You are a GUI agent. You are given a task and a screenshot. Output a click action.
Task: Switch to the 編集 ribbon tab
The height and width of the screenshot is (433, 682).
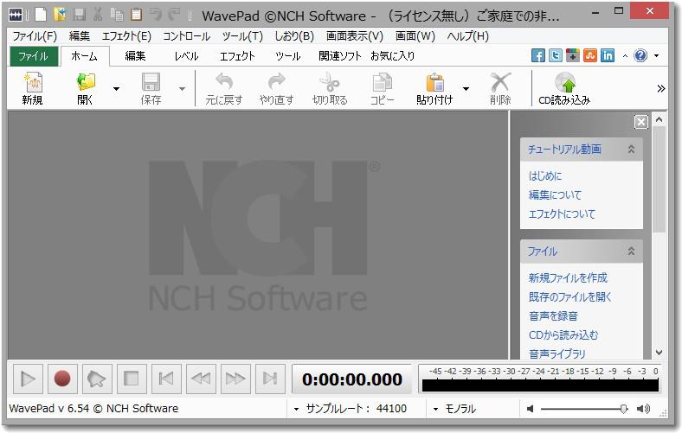135,56
